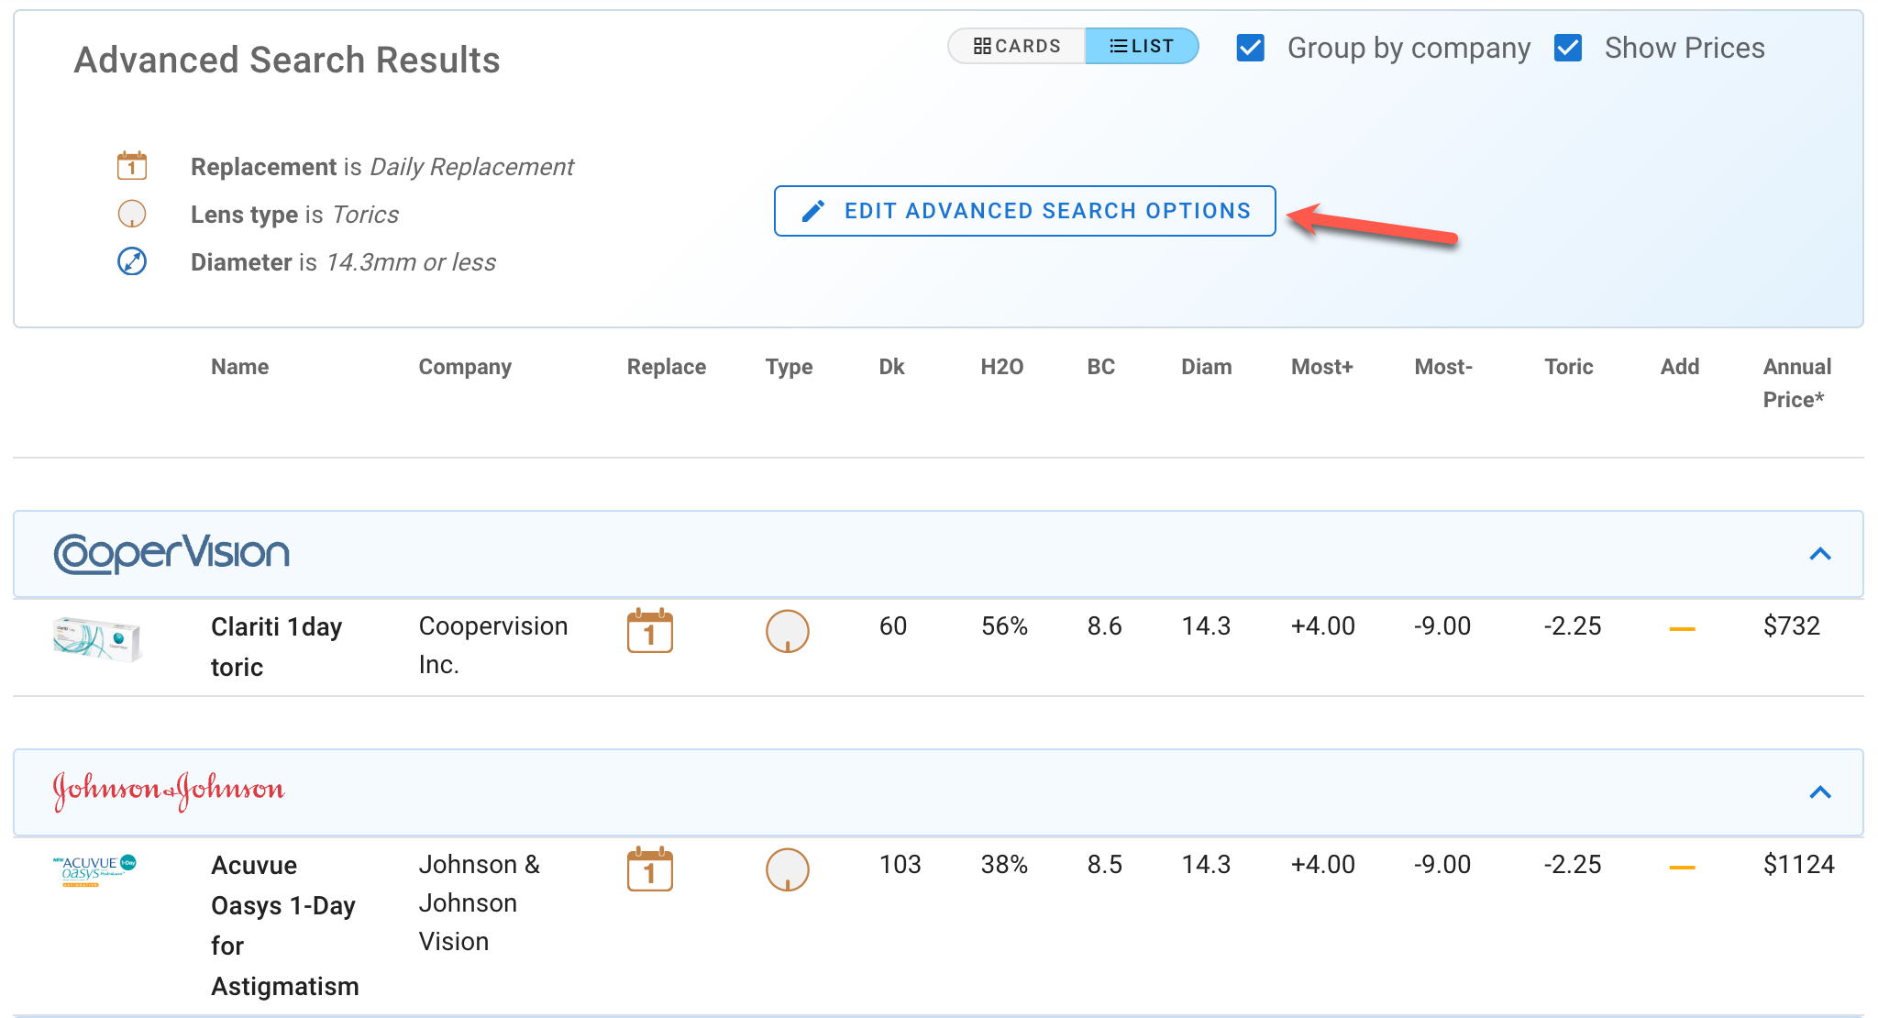Click the Johnson & Johnson logo
The height and width of the screenshot is (1018, 1878).
[x=169, y=791]
